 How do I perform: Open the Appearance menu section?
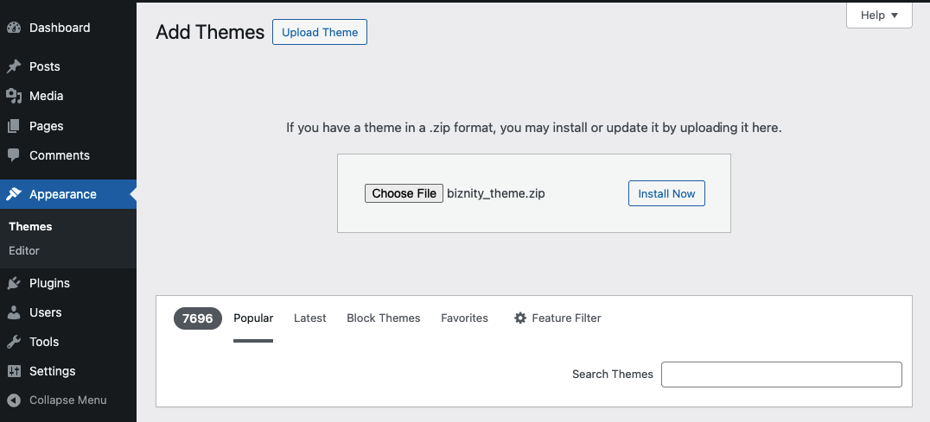62,194
